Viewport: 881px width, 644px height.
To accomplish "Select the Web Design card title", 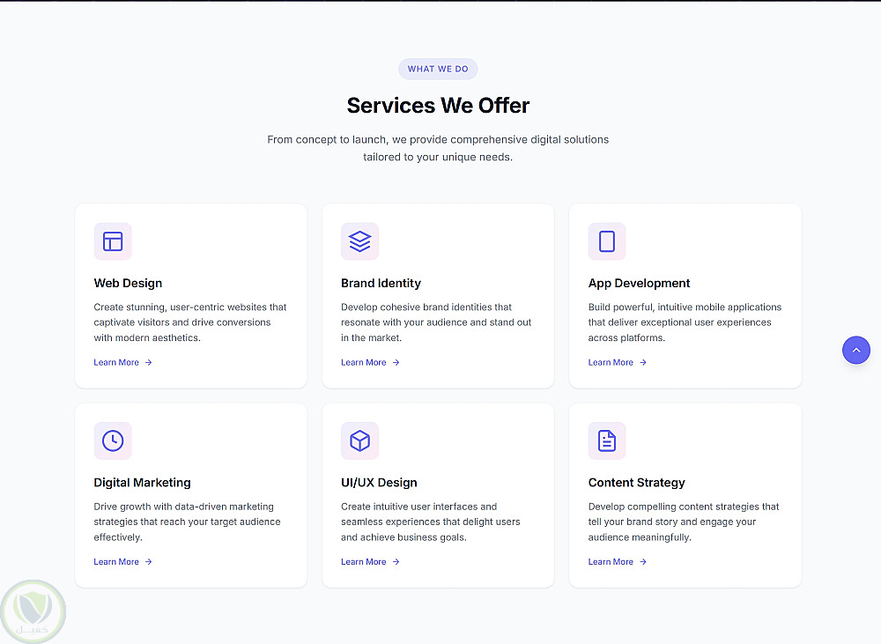I will 128,283.
